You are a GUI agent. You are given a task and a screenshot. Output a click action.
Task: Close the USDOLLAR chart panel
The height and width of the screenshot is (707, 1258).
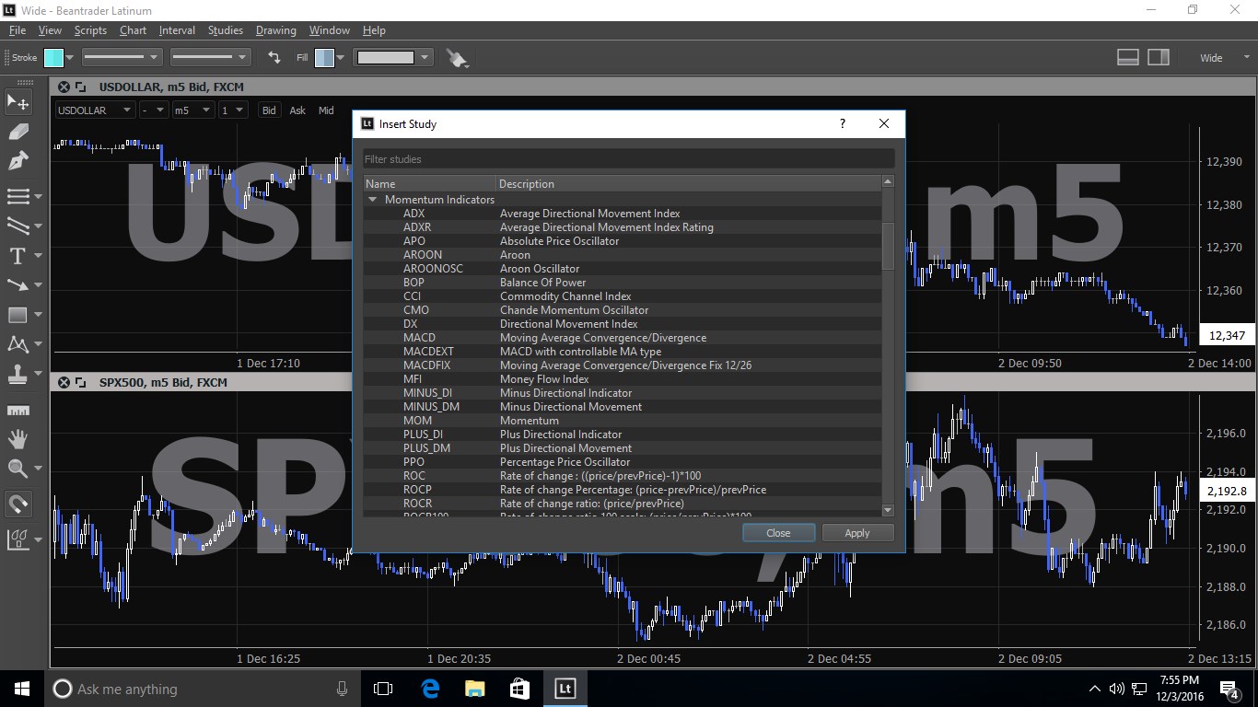[x=64, y=87]
